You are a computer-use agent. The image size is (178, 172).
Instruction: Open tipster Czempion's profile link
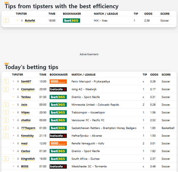click(28, 89)
